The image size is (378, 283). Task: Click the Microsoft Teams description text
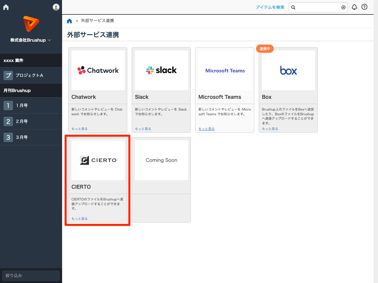pos(225,112)
